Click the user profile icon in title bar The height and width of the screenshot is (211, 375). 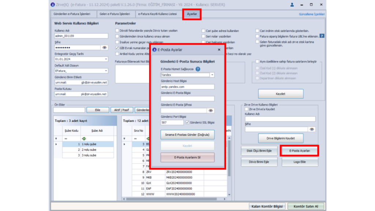coord(292,4)
